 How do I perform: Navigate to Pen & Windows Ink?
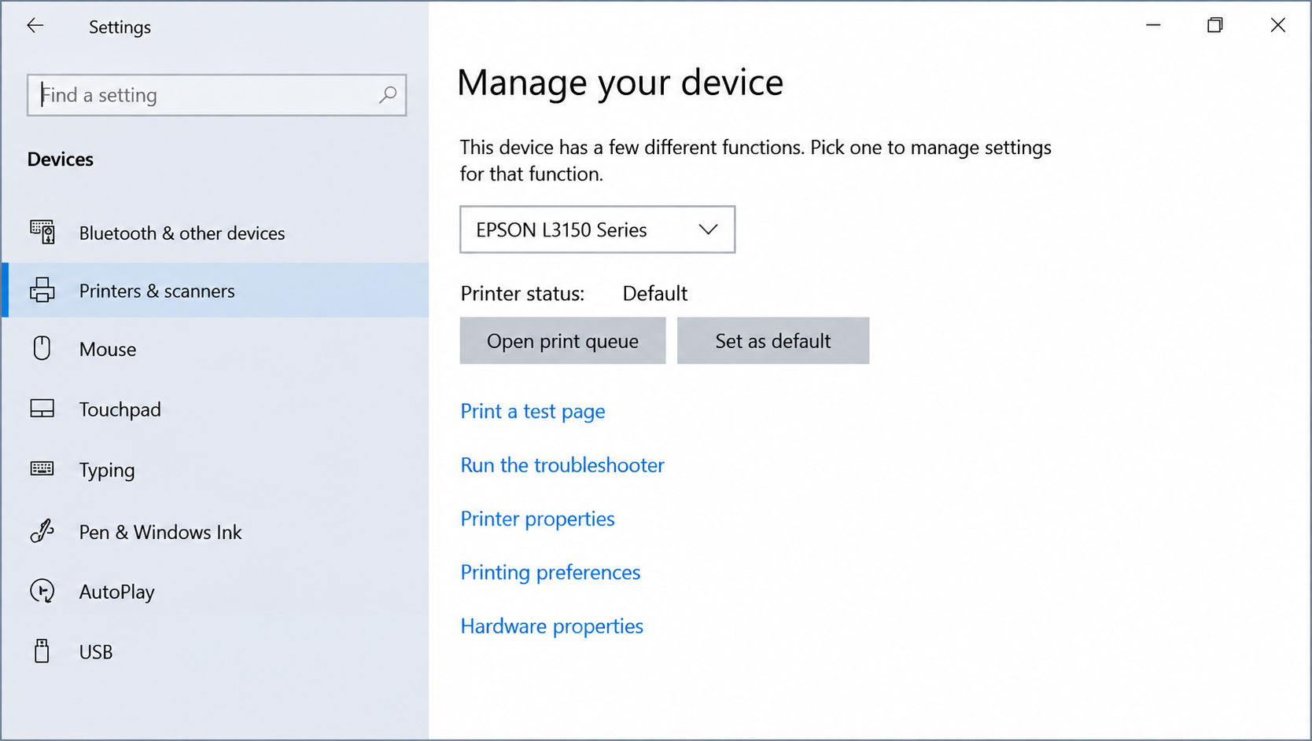216,532
